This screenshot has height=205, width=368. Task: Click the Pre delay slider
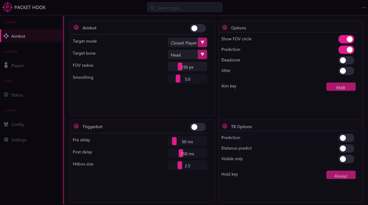pyautogui.click(x=187, y=141)
